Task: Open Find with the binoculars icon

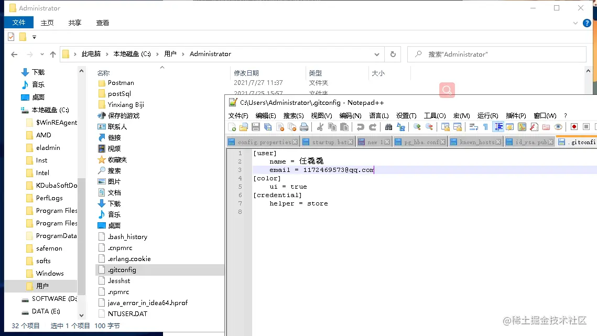Action: (388, 127)
